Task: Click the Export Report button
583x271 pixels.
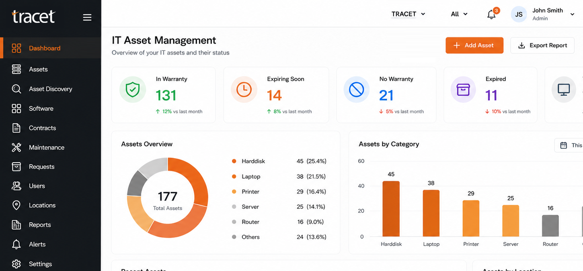Action: click(x=542, y=45)
